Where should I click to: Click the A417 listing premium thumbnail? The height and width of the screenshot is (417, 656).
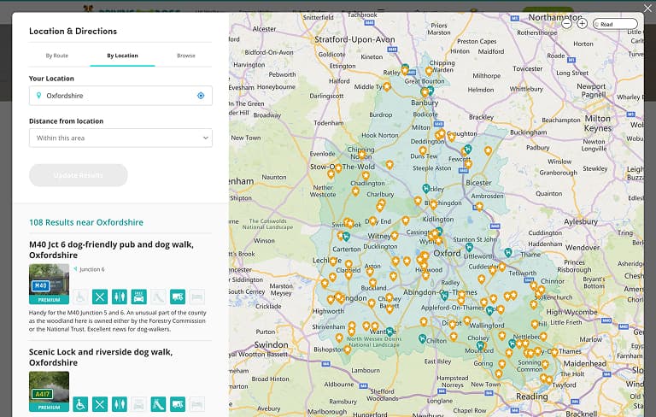pyautogui.click(x=49, y=391)
